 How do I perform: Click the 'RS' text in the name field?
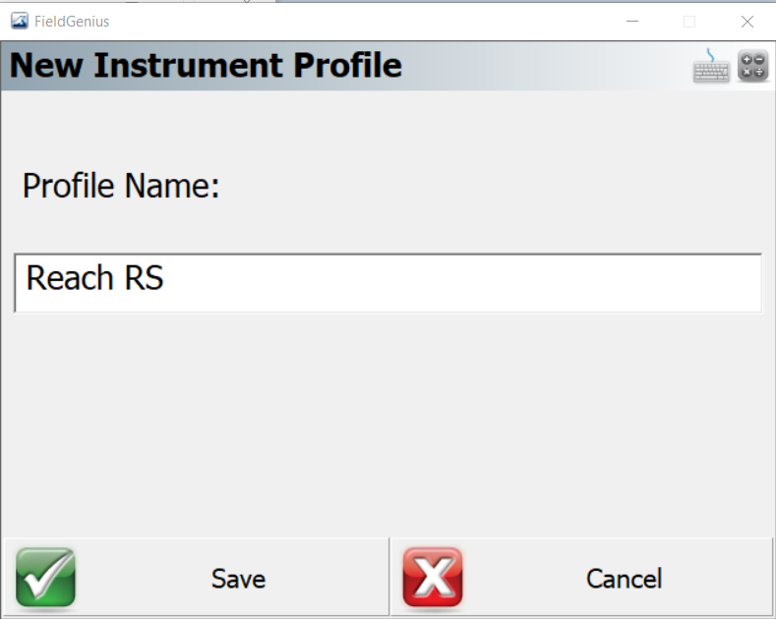[144, 278]
